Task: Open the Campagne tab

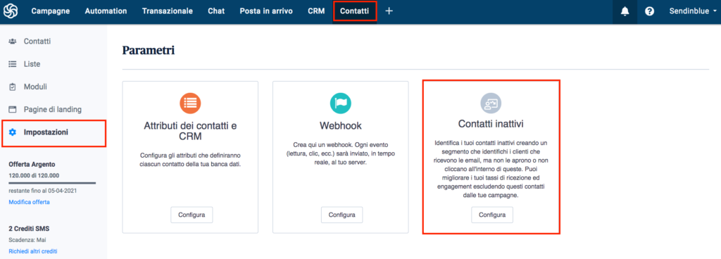Action: [x=51, y=11]
